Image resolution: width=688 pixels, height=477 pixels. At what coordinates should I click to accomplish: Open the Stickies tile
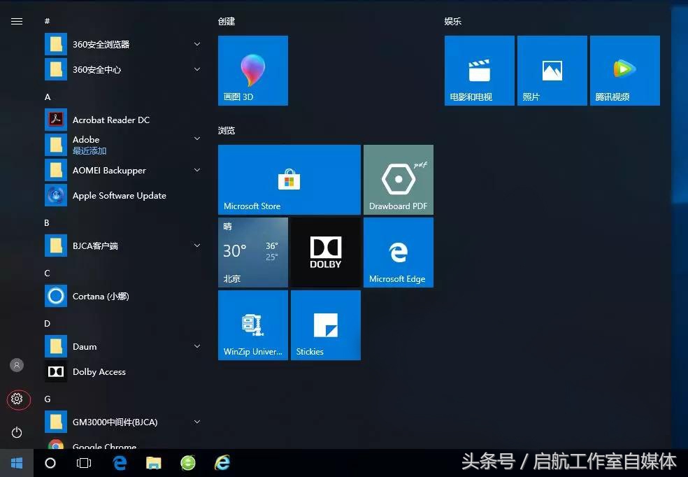coord(325,325)
